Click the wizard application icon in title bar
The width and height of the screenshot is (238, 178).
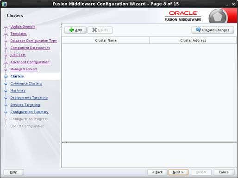[4, 4]
